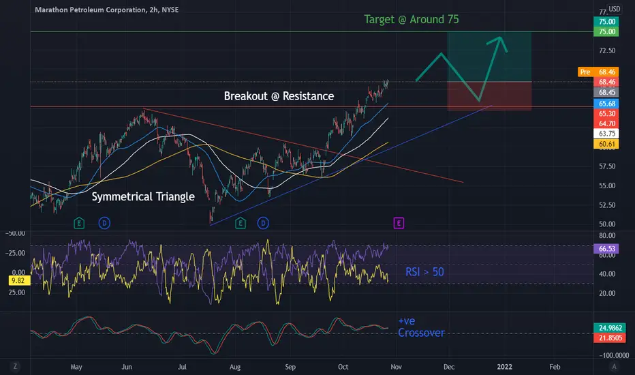Select the red stop-loss zone of long position

coord(489,96)
